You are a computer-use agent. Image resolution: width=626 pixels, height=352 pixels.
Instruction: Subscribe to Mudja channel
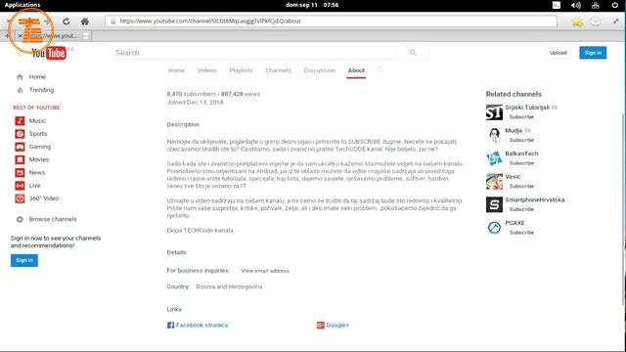click(x=521, y=140)
